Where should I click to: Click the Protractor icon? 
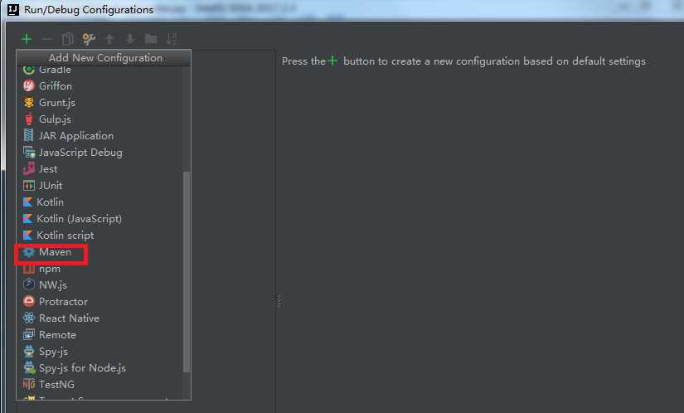(29, 301)
